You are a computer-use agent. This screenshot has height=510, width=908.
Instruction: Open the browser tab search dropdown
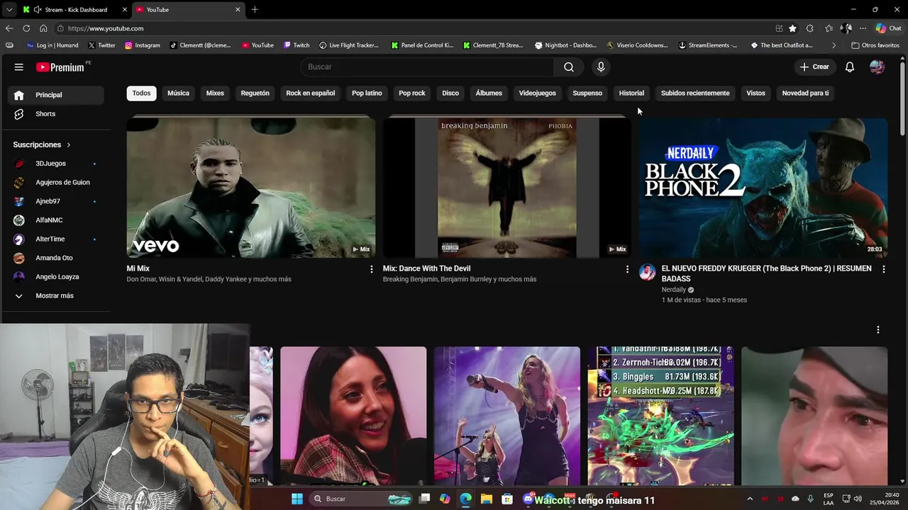(x=9, y=10)
